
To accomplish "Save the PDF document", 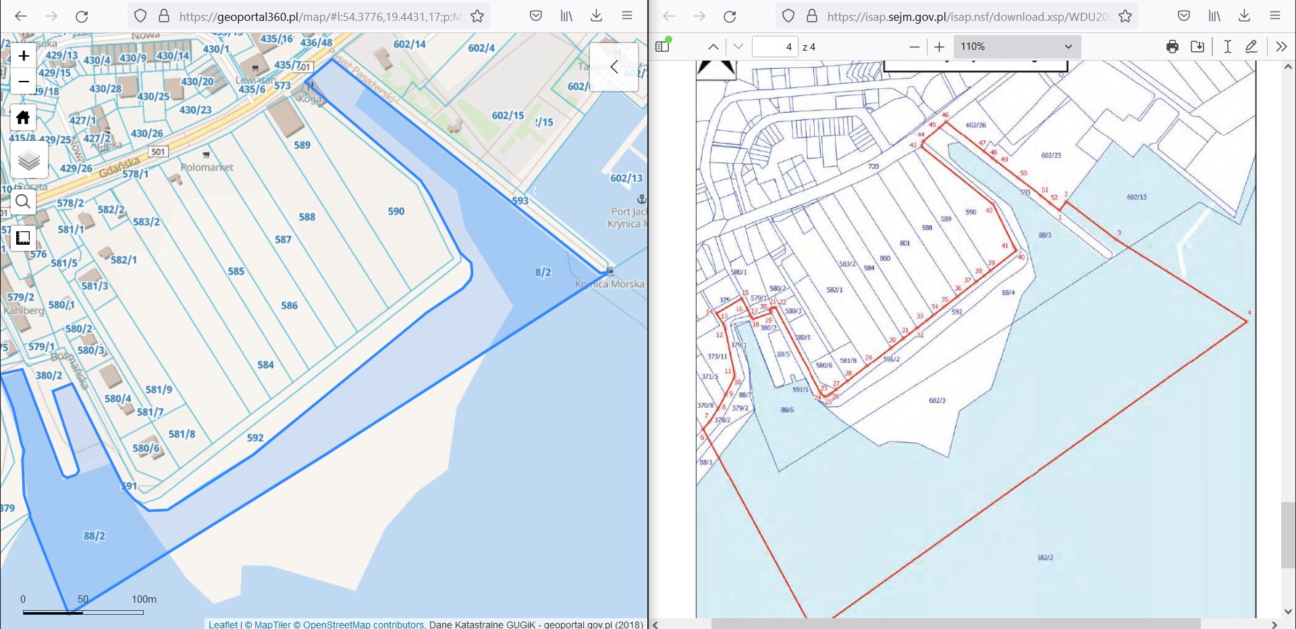I will [x=1197, y=47].
